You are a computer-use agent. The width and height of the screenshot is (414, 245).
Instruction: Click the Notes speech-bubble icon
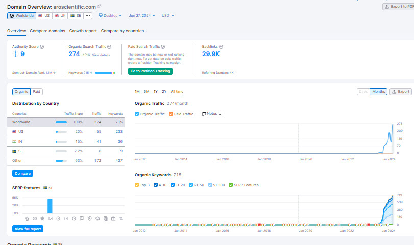pos(204,114)
